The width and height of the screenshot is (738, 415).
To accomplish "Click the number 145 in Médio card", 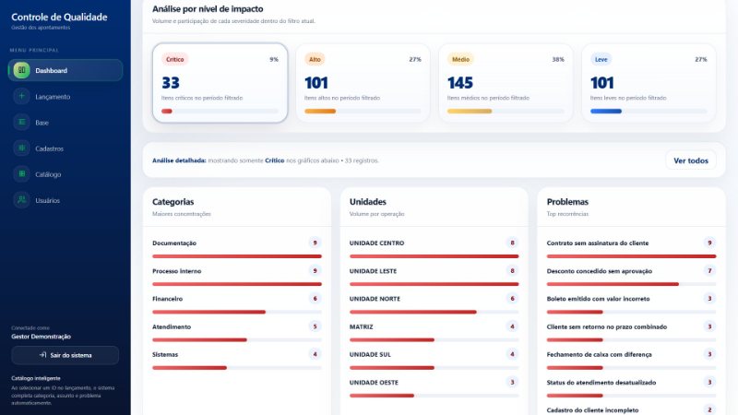I will click(x=459, y=83).
